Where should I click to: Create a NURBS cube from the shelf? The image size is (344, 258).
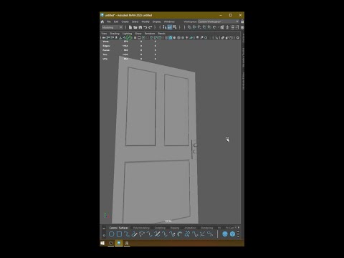pos(232,234)
